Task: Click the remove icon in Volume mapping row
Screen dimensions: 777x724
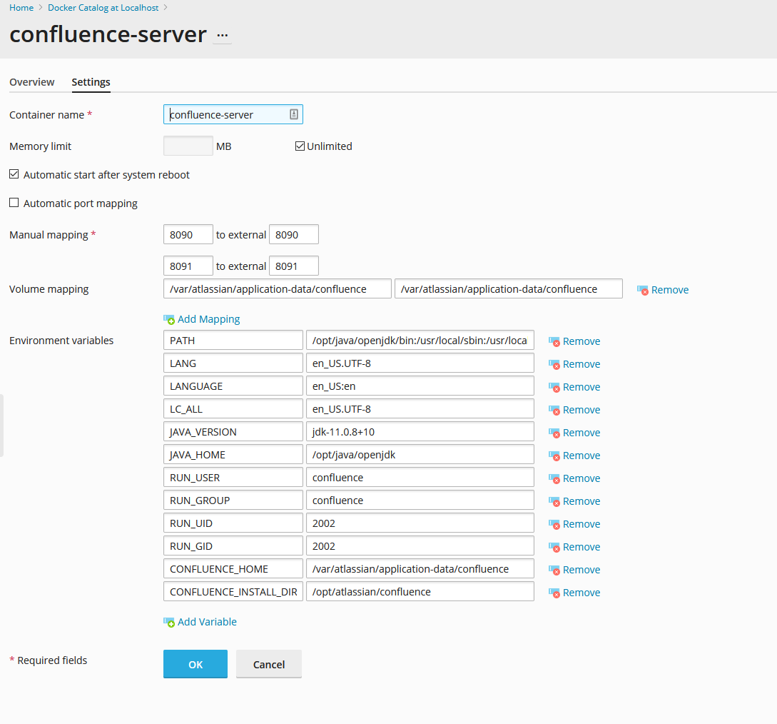Action: click(643, 290)
